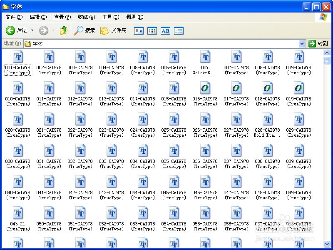Select the 024-CAI978 font icon
Image resolution: width=333 pixels, height=250 pixels.
pos(143,119)
